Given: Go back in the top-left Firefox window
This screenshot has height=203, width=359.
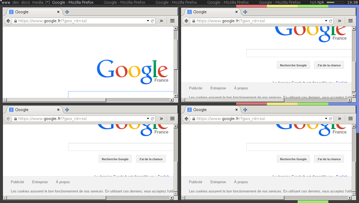Looking at the screenshot, I should (x=8, y=21).
